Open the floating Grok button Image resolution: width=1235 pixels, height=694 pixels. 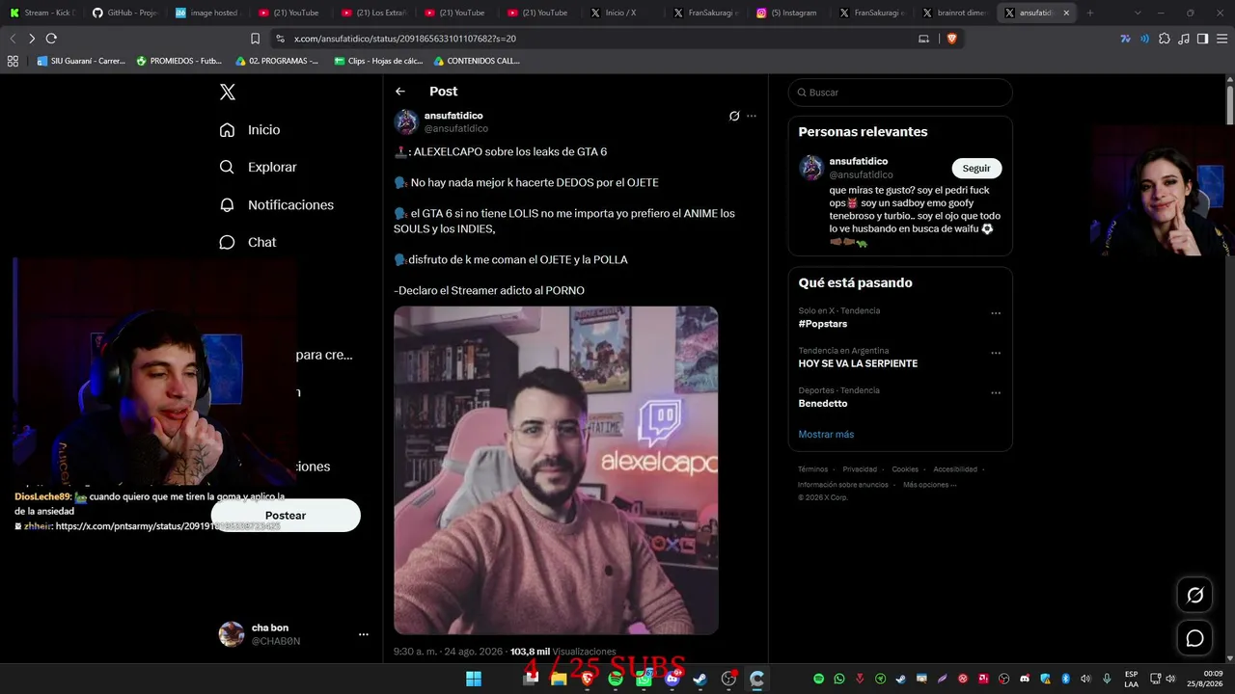(x=1194, y=596)
